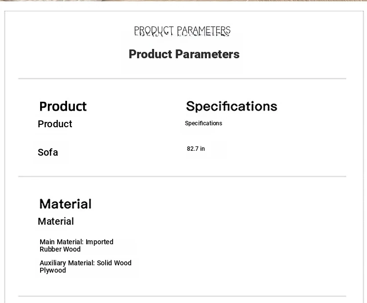This screenshot has height=303, width=367.
Task: Select the large bold "Product" heading
Action: [x=63, y=106]
